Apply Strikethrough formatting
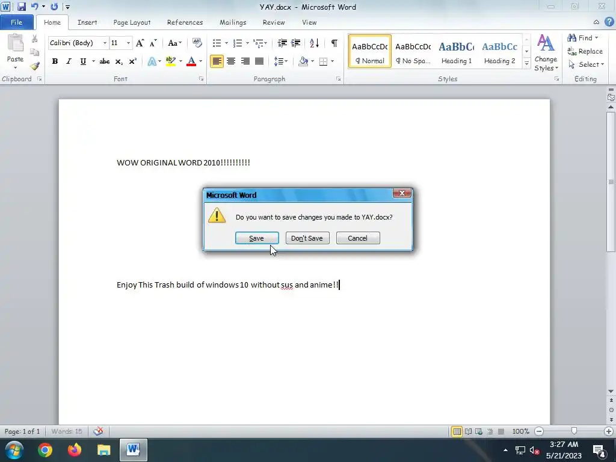 pyautogui.click(x=104, y=61)
